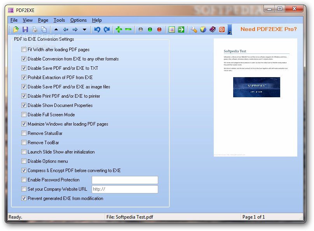This screenshot has width=314, height=231.
Task: Click the 'Ready.' status bar text
Action: pyautogui.click(x=16, y=217)
